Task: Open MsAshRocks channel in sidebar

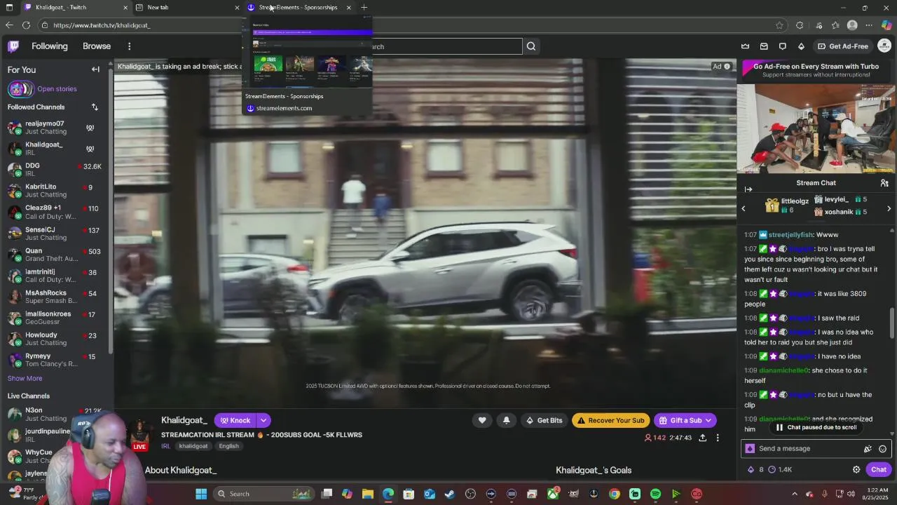Action: 56,297
